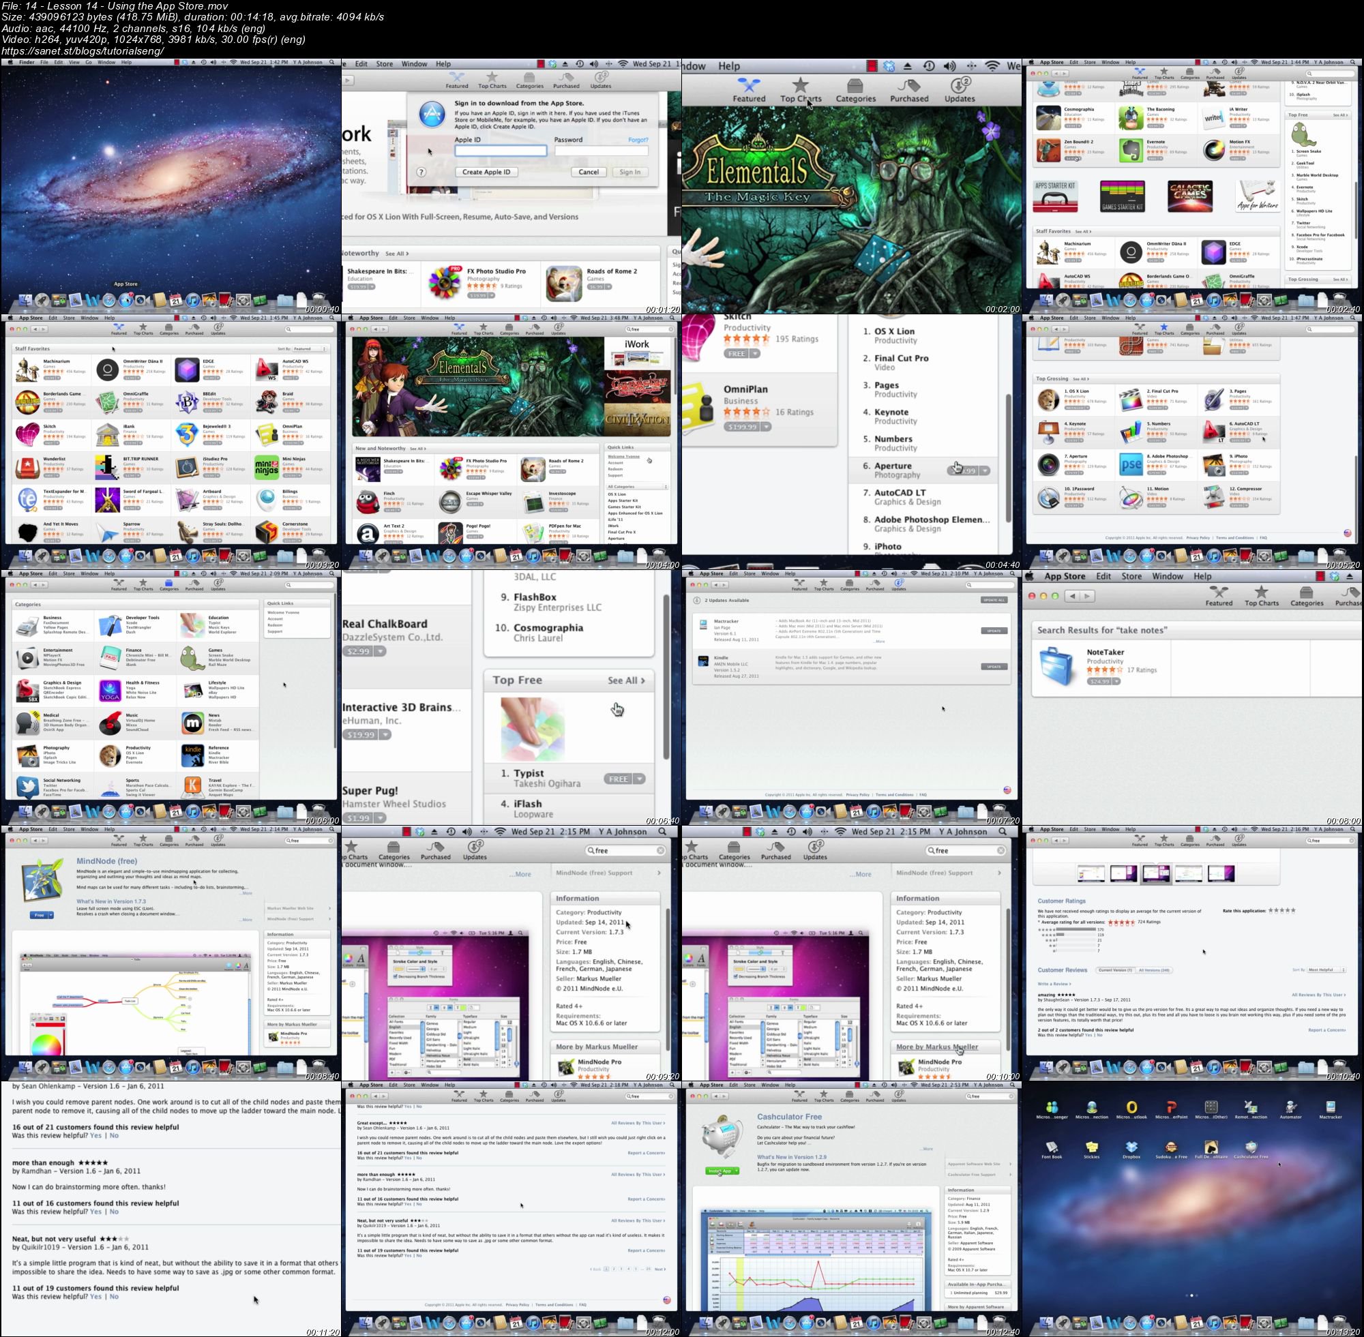1364x1337 pixels.
Task: Click back arrow in the 00:08:00 frame
Action: 1072,596
